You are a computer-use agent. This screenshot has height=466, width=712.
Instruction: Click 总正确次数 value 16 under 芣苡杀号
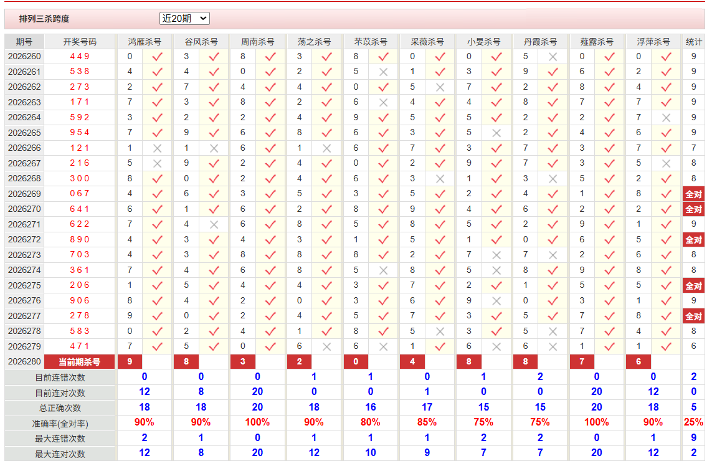coord(371,407)
